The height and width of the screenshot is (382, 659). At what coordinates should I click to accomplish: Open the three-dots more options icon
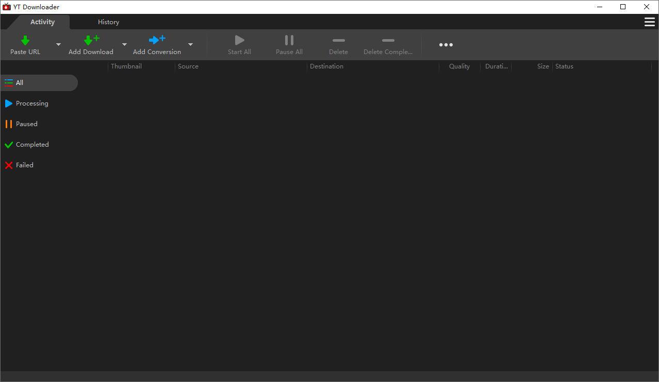coord(446,45)
